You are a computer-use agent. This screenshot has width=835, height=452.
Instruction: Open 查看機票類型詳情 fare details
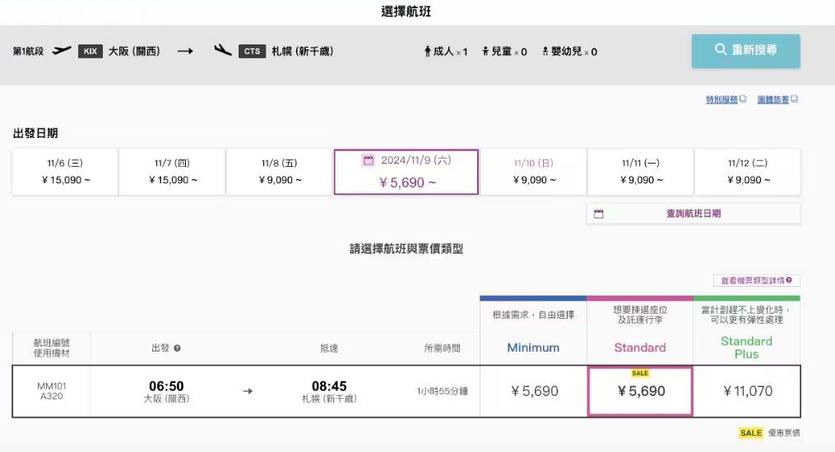coord(756,280)
